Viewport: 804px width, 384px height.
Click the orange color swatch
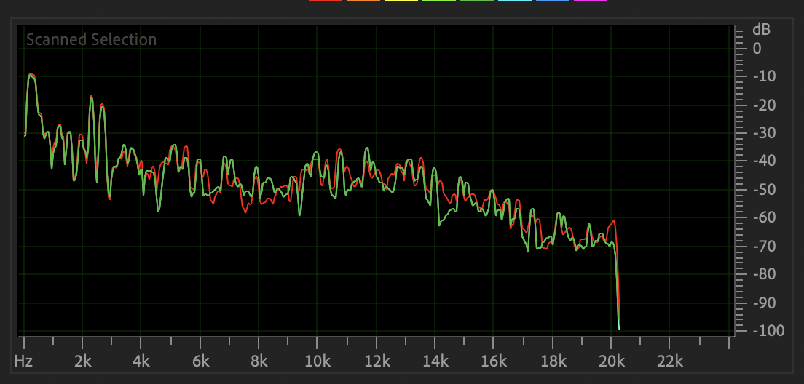click(x=363, y=1)
